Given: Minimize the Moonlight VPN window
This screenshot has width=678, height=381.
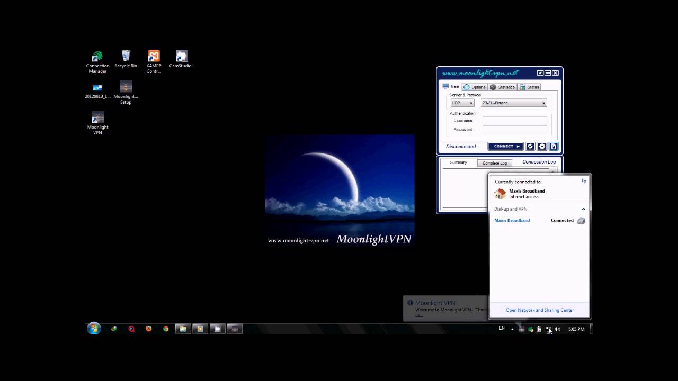Looking at the screenshot, I should [x=548, y=73].
